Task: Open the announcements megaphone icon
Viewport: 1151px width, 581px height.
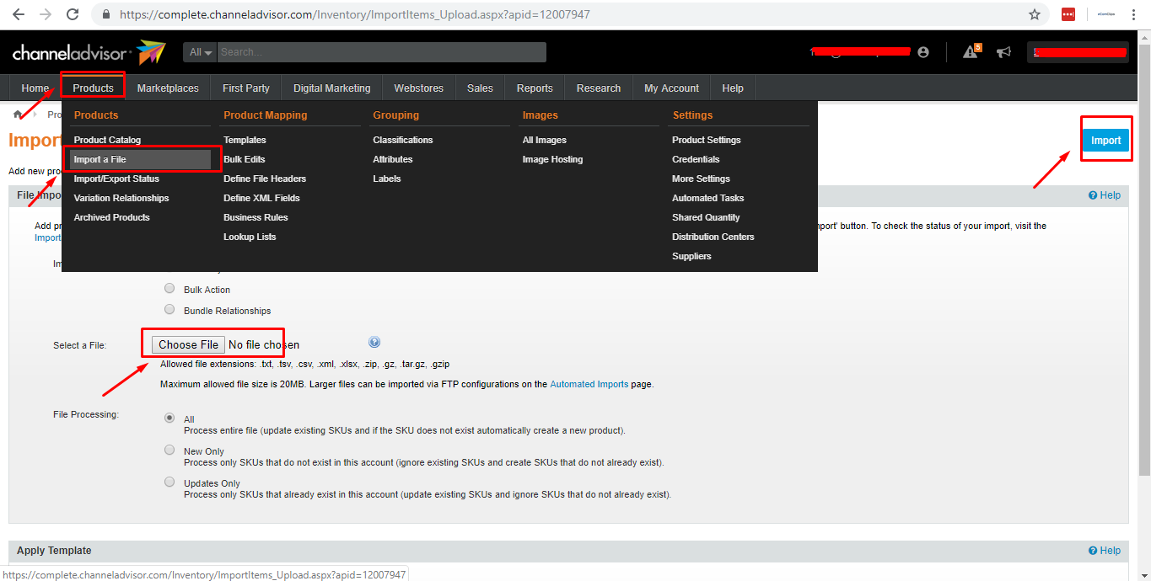Action: pos(1003,52)
